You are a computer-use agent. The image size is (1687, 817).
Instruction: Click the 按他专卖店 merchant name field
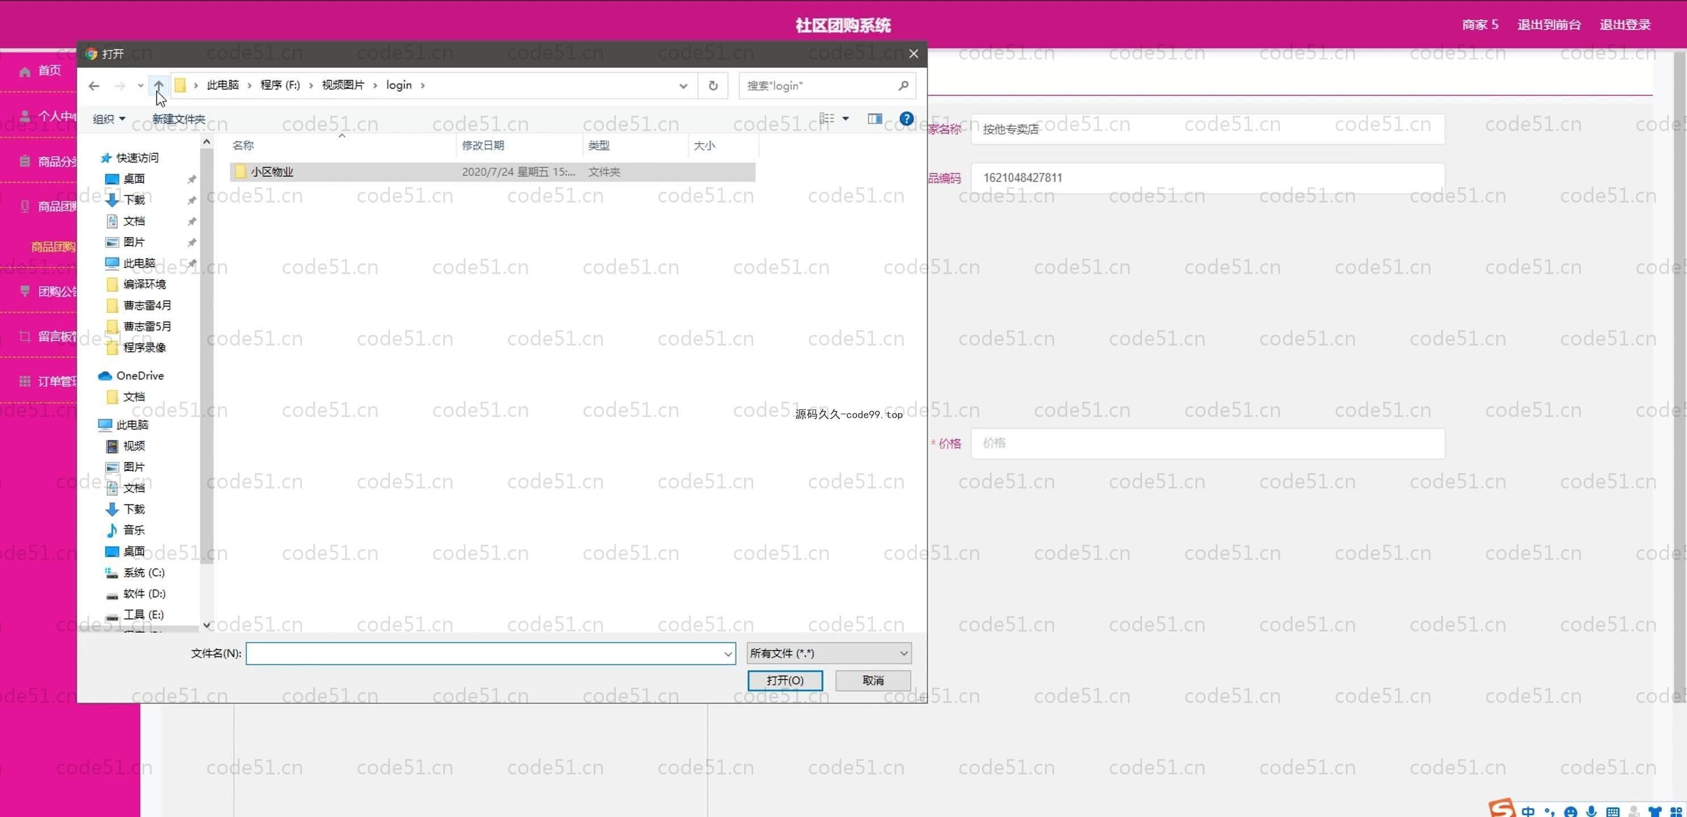[x=1207, y=129]
